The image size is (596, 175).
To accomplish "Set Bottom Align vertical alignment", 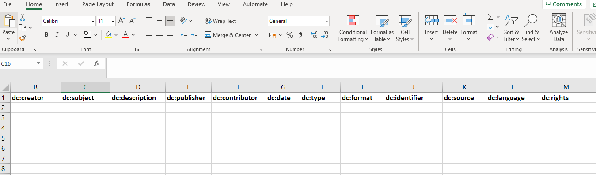I will [170, 21].
